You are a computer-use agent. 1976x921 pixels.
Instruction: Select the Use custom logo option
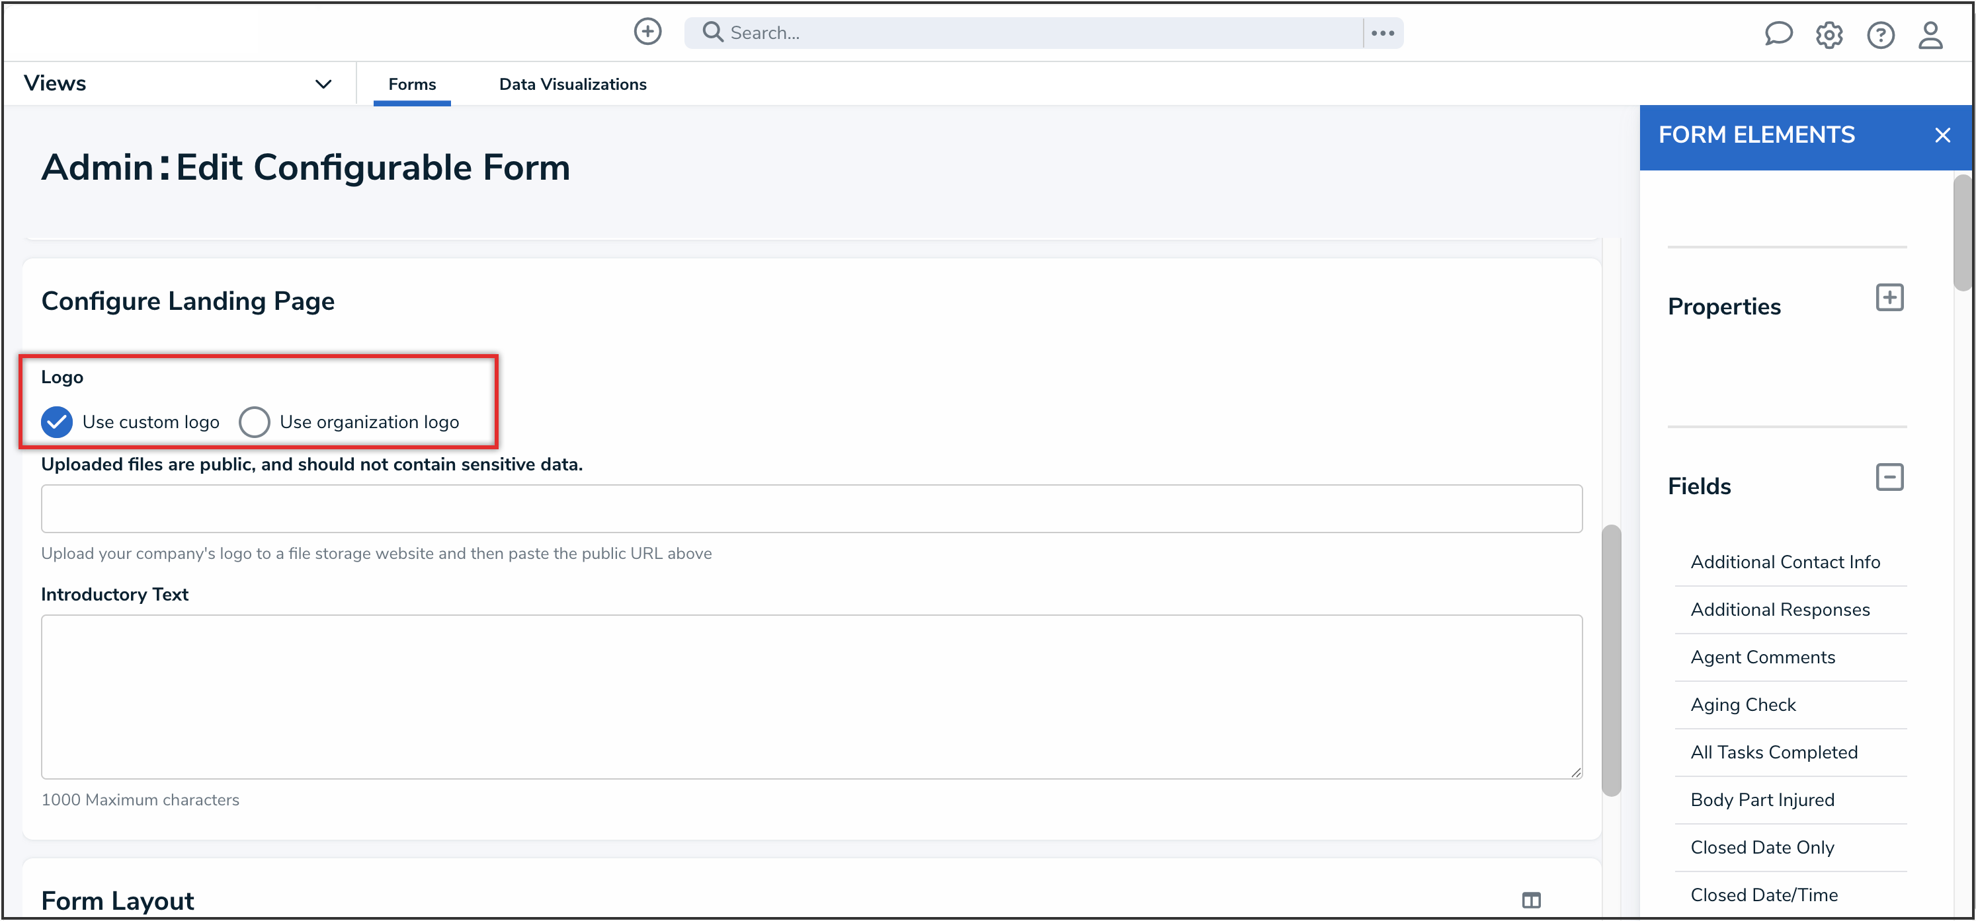click(x=58, y=422)
